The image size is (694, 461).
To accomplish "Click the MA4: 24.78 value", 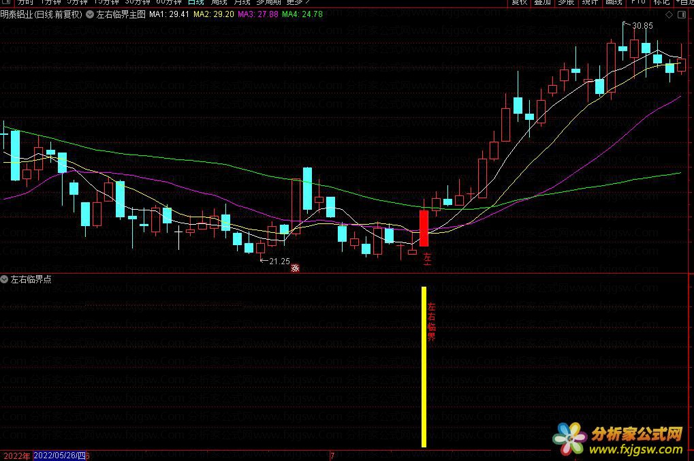I will click(x=302, y=14).
